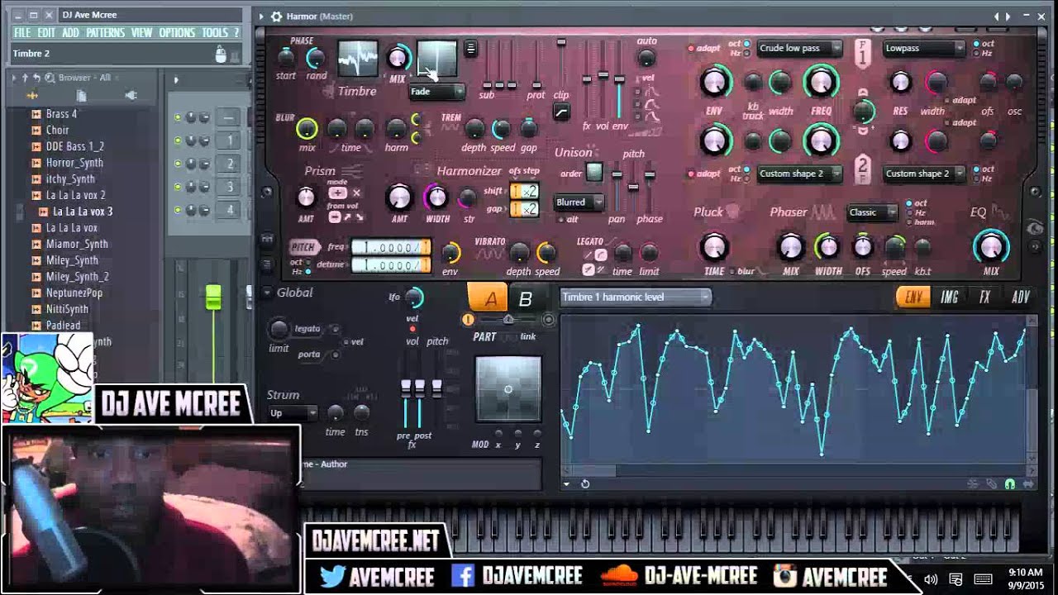
Task: Click the Unison pan slider
Action: (x=617, y=174)
